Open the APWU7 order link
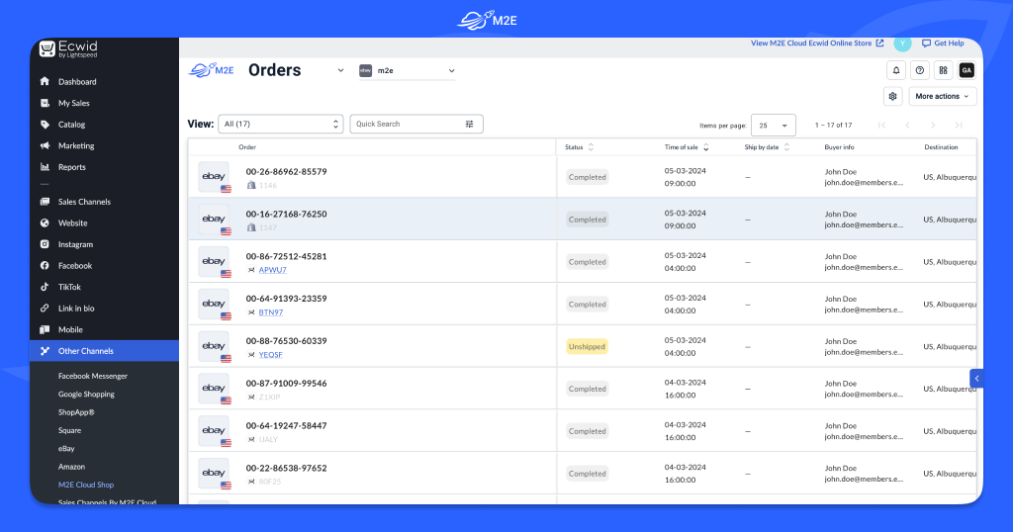1013x532 pixels. (x=272, y=270)
